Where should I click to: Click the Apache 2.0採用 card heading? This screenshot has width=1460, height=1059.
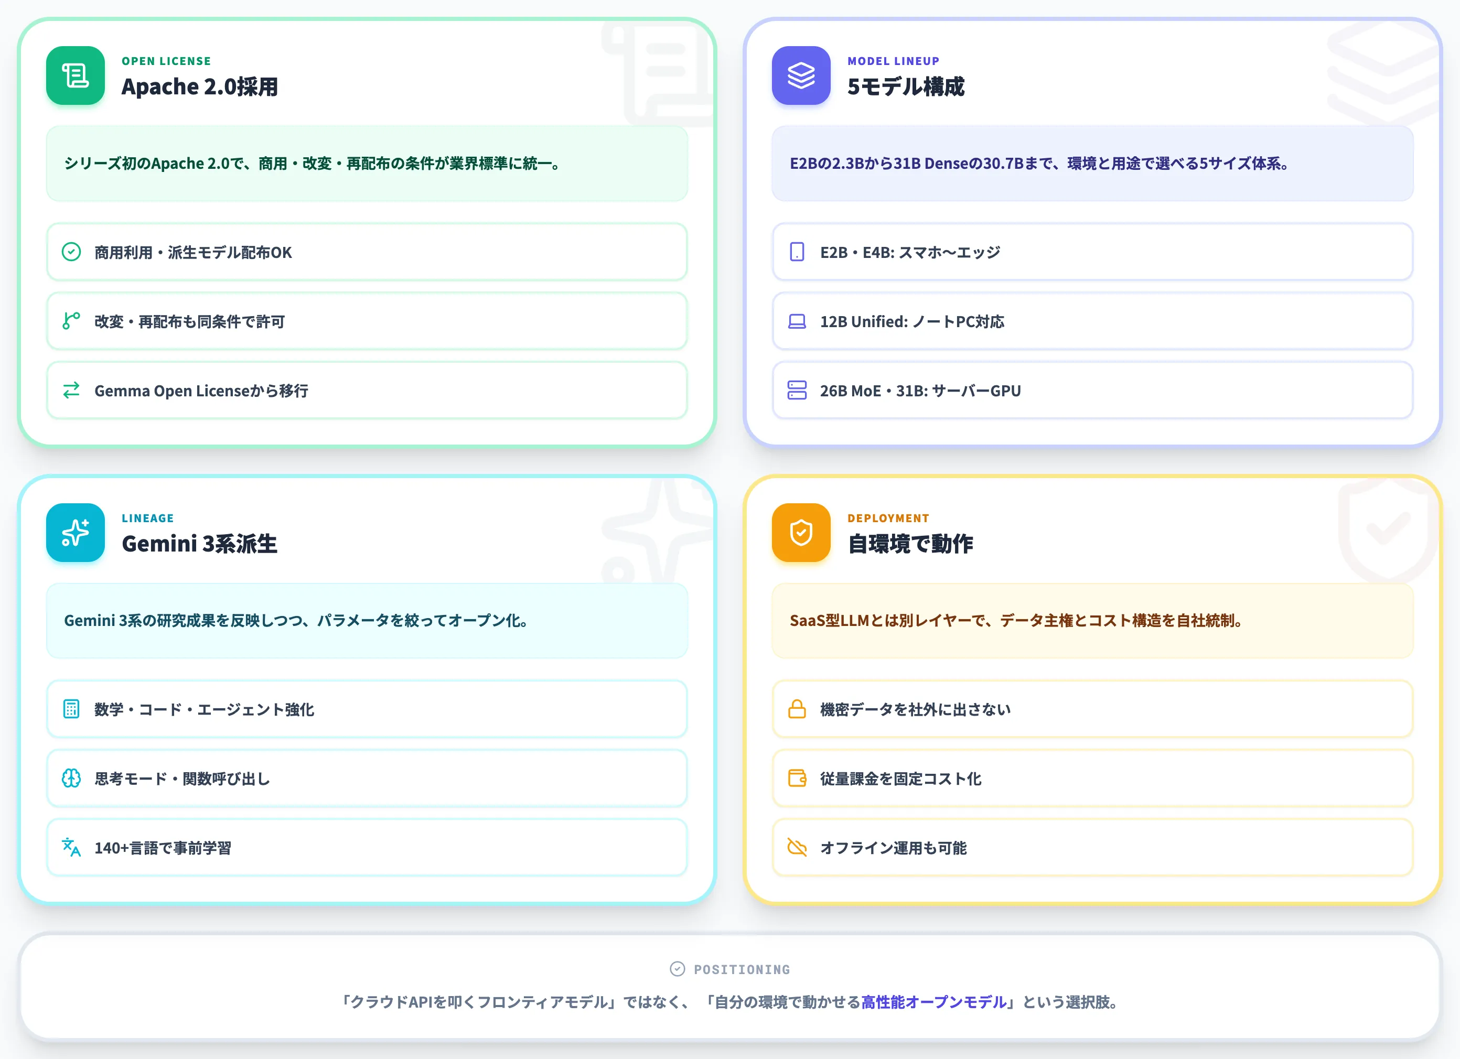coord(200,86)
